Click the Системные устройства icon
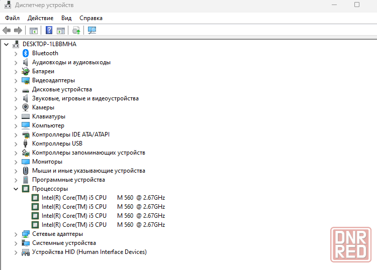This screenshot has height=270, width=377. click(x=26, y=243)
